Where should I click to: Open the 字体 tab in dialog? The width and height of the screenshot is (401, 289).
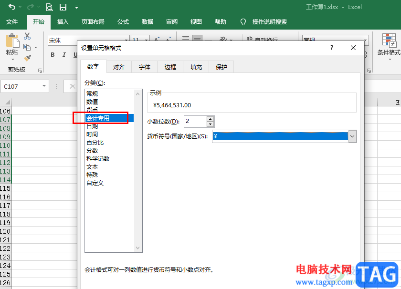click(x=145, y=67)
